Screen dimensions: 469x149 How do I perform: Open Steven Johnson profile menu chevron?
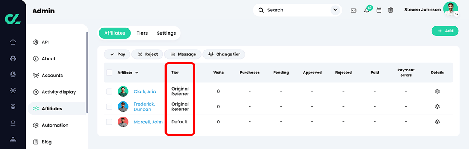[x=456, y=14]
